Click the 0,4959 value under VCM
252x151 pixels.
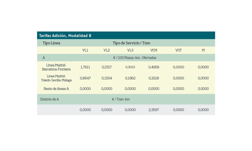154,67
